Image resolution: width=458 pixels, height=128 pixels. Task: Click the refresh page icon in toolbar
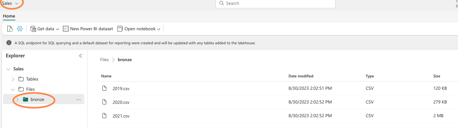click(x=10, y=29)
